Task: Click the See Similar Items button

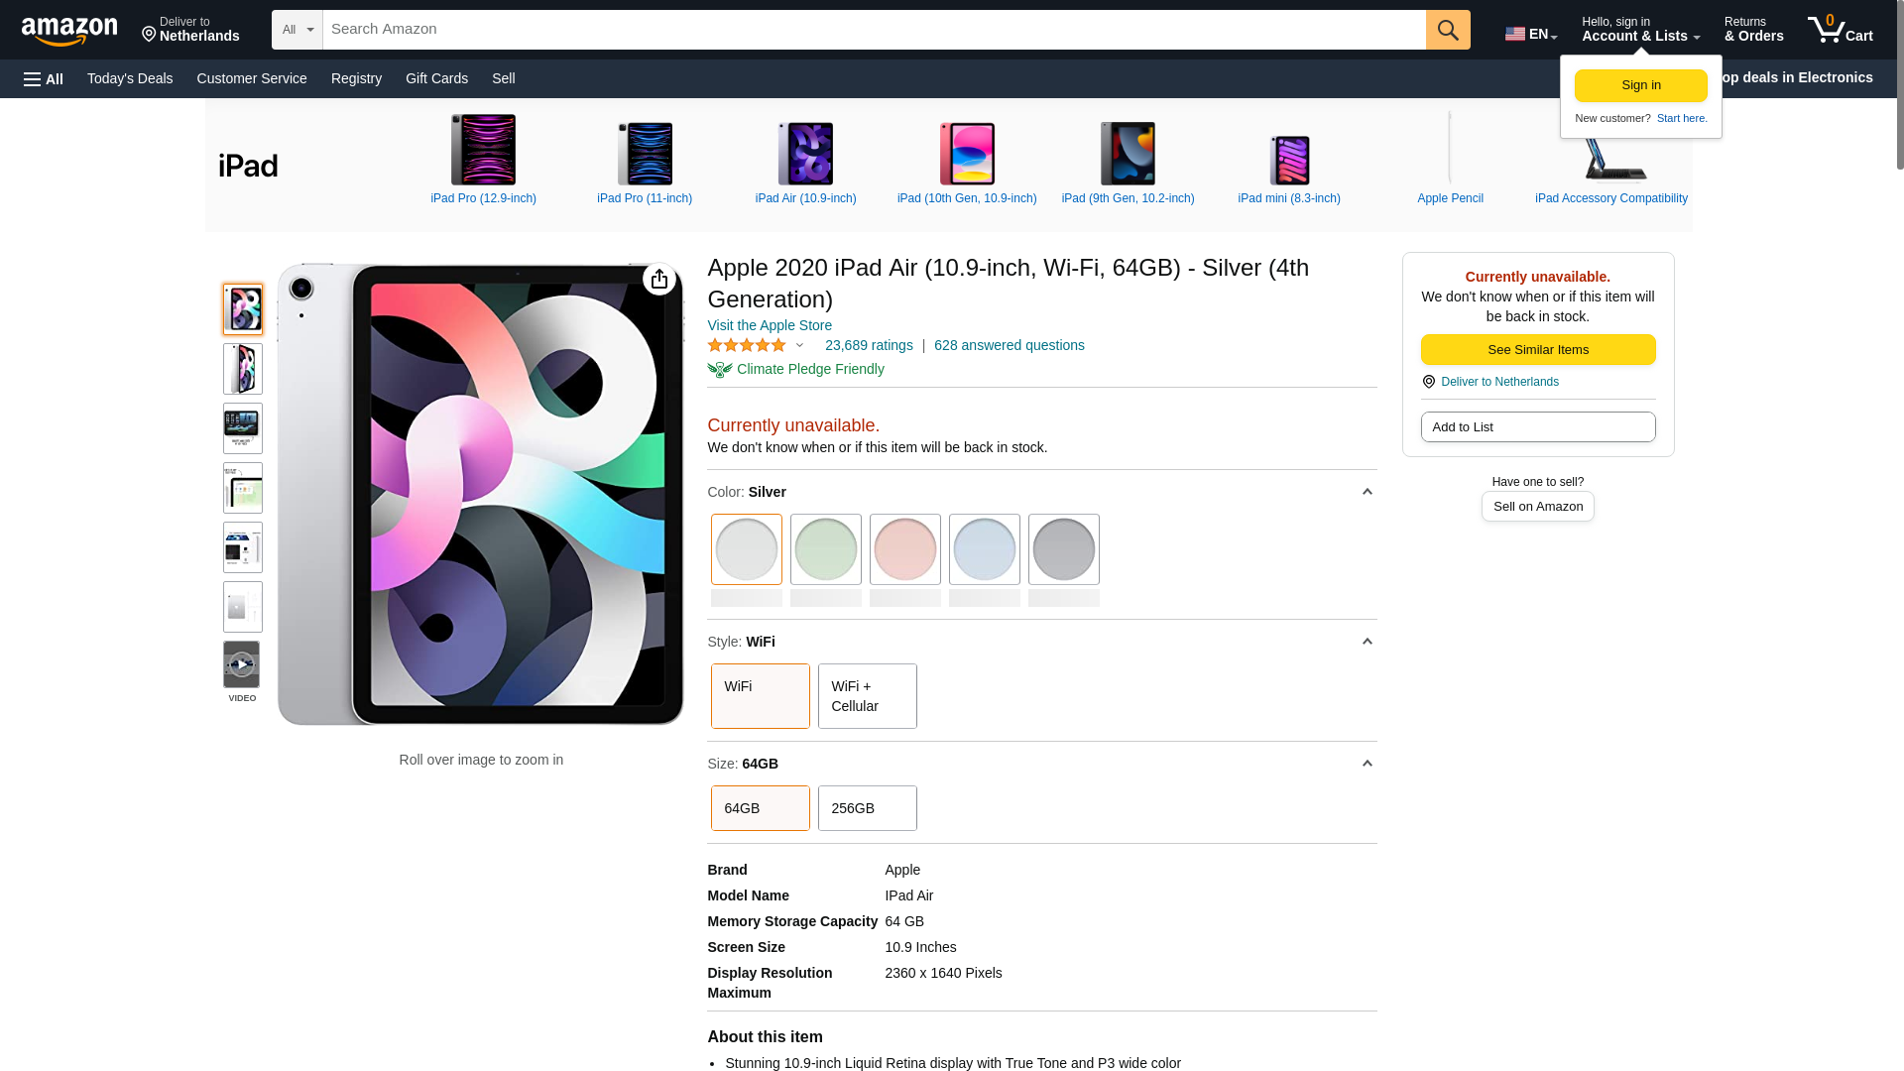Action: click(1538, 350)
